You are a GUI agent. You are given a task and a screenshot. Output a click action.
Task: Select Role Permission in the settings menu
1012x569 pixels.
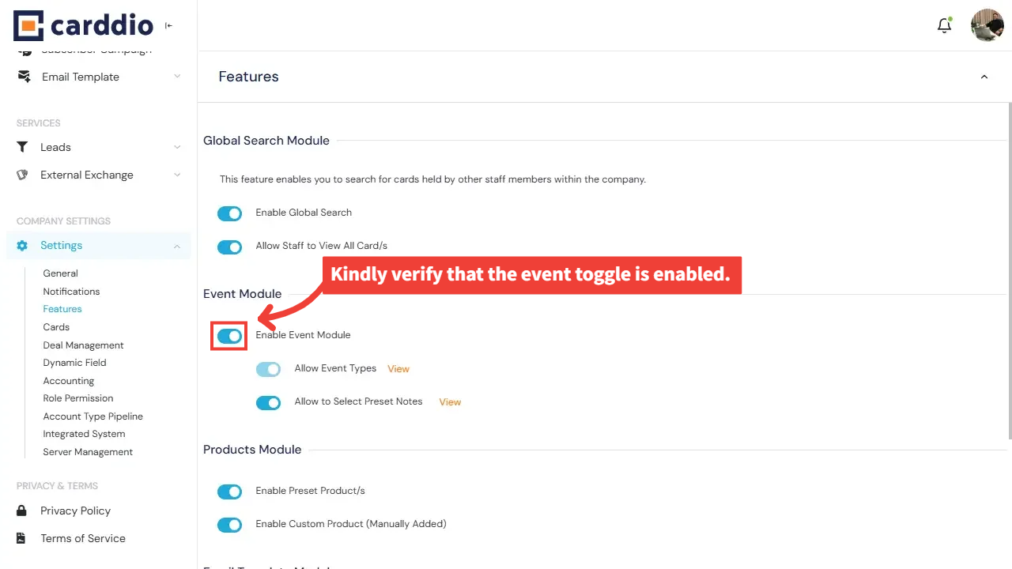tap(77, 398)
